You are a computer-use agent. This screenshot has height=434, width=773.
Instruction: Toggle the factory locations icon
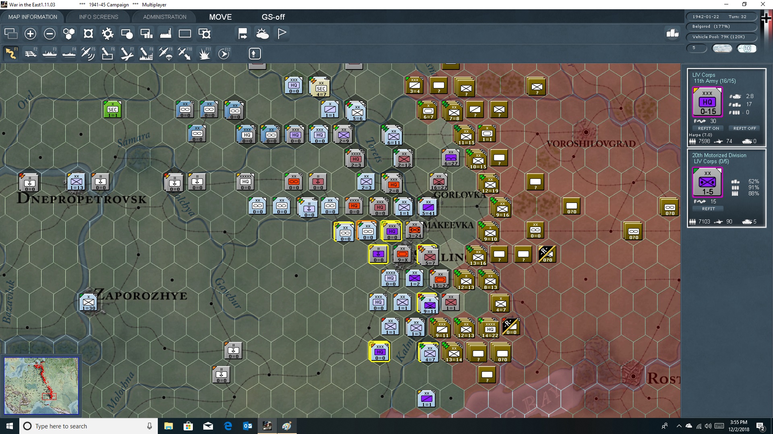click(165, 34)
